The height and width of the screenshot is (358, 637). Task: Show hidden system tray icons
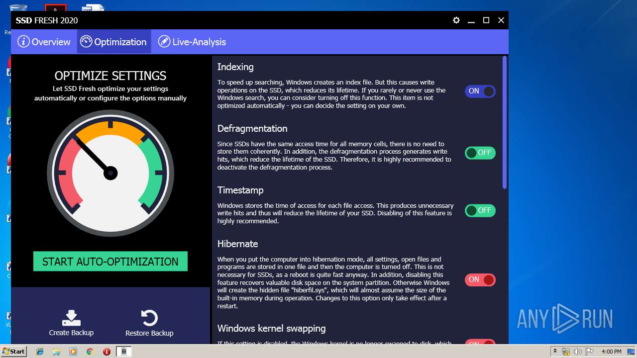tap(555, 352)
